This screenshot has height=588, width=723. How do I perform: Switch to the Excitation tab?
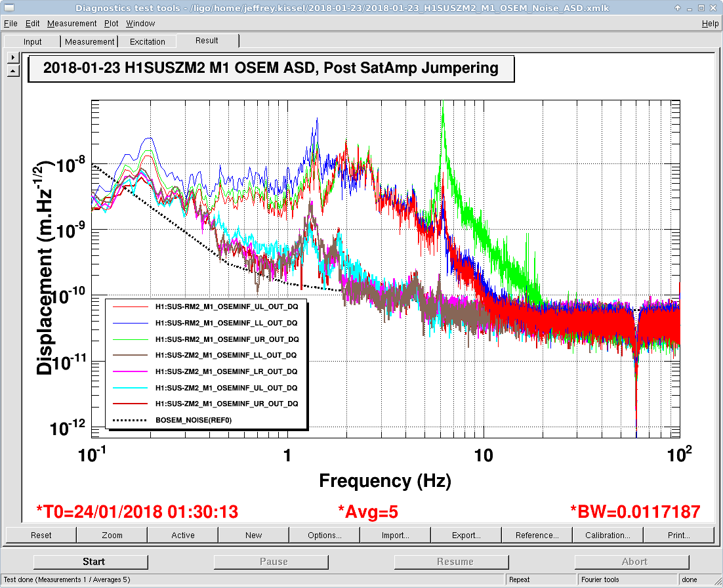148,41
